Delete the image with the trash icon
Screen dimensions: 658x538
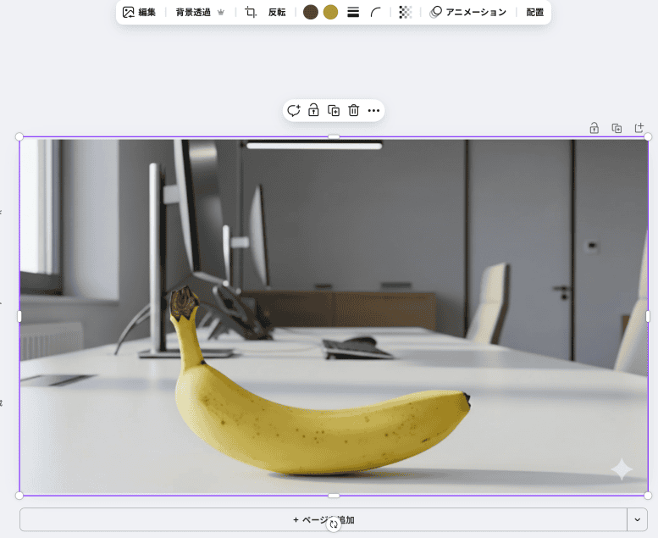coord(354,110)
